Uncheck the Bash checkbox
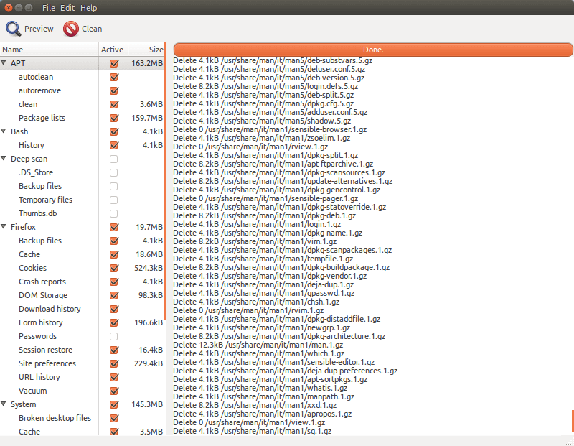The height and width of the screenshot is (446, 574). [114, 131]
